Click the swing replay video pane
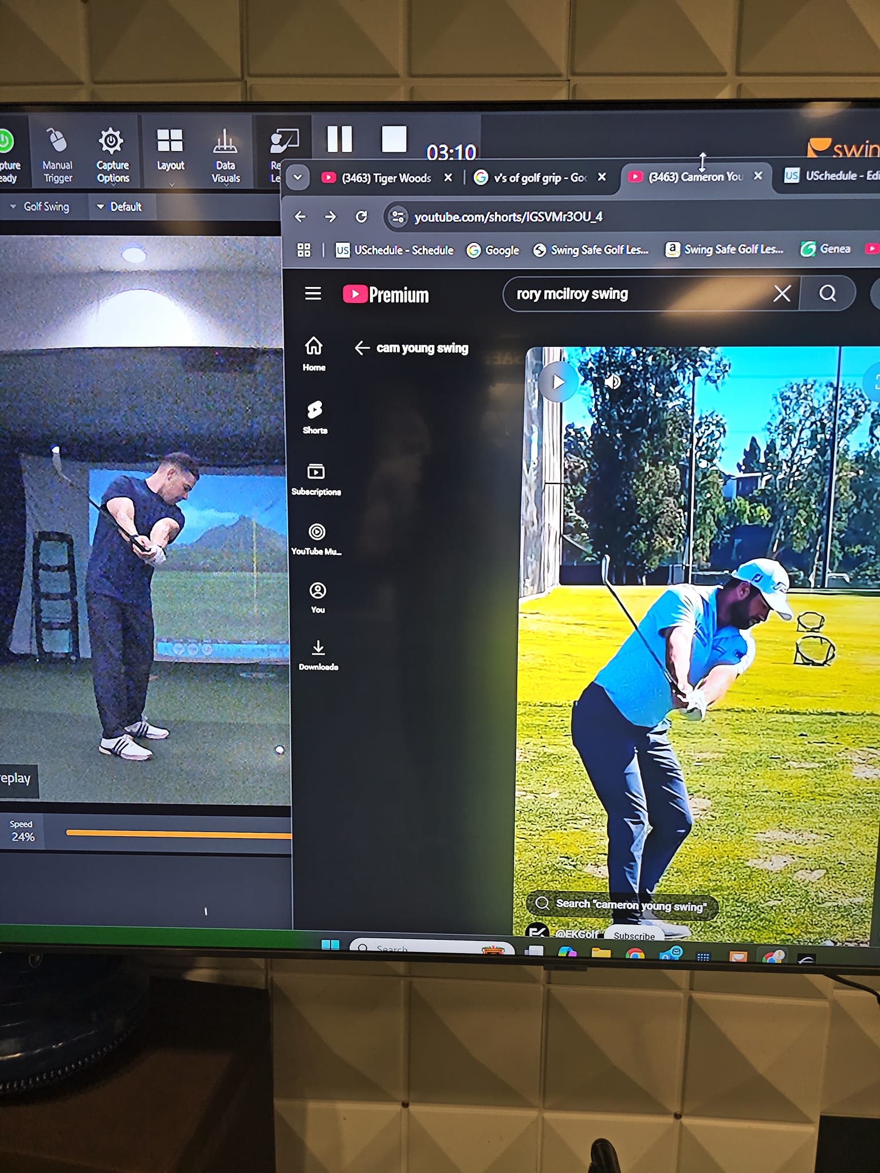Viewport: 880px width, 1173px height. 143,518
